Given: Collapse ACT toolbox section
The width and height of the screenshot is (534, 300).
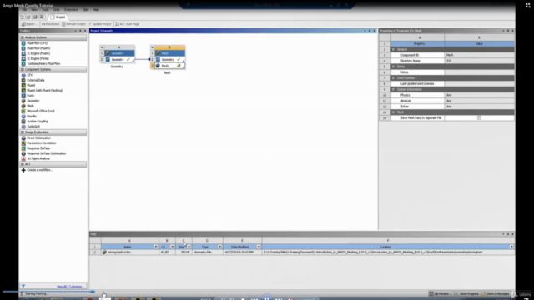Looking at the screenshot, I should (23, 164).
